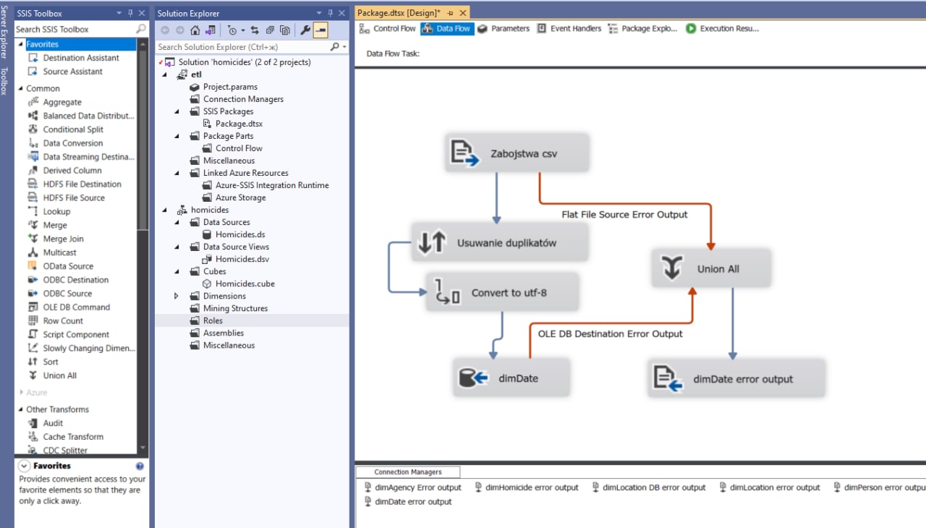Switch views using the solution/folder view icon
Viewport: 926px width, 528px height.
pos(211,30)
